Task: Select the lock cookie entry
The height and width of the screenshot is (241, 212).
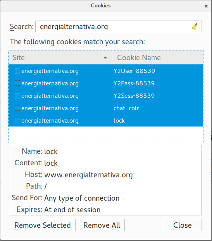Action: coord(106,121)
